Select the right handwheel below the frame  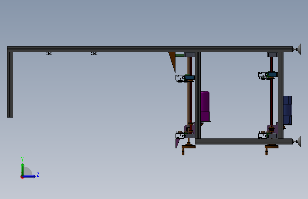click(x=271, y=146)
